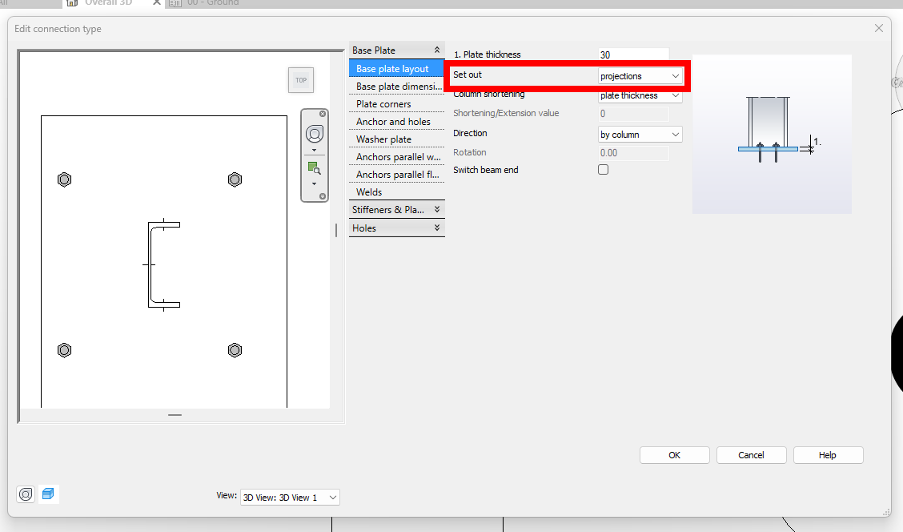Dismiss the floating toolbar via its X icon
Image resolution: width=903 pixels, height=532 pixels.
[x=323, y=113]
